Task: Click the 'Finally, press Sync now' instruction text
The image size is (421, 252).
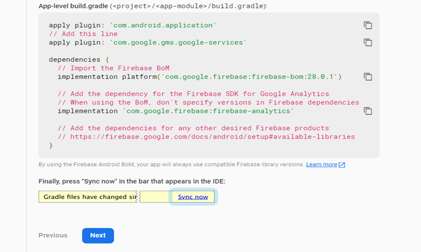Action: point(132,182)
